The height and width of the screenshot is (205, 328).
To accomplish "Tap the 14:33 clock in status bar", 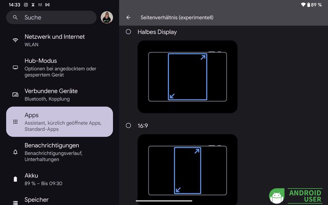I will coord(14,5).
